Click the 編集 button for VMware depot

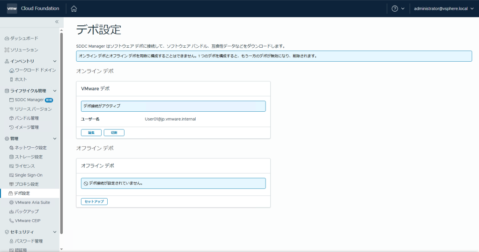(91, 133)
